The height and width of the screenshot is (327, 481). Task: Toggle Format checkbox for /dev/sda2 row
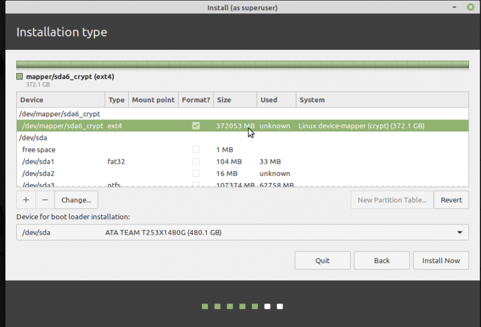click(x=195, y=173)
